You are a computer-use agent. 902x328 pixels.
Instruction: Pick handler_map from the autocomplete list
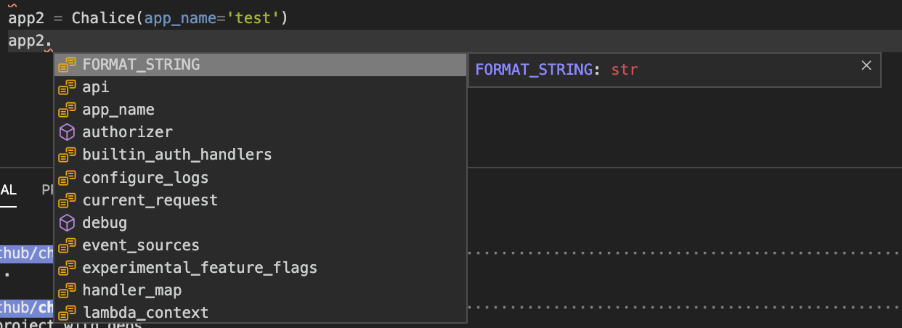[261, 290]
